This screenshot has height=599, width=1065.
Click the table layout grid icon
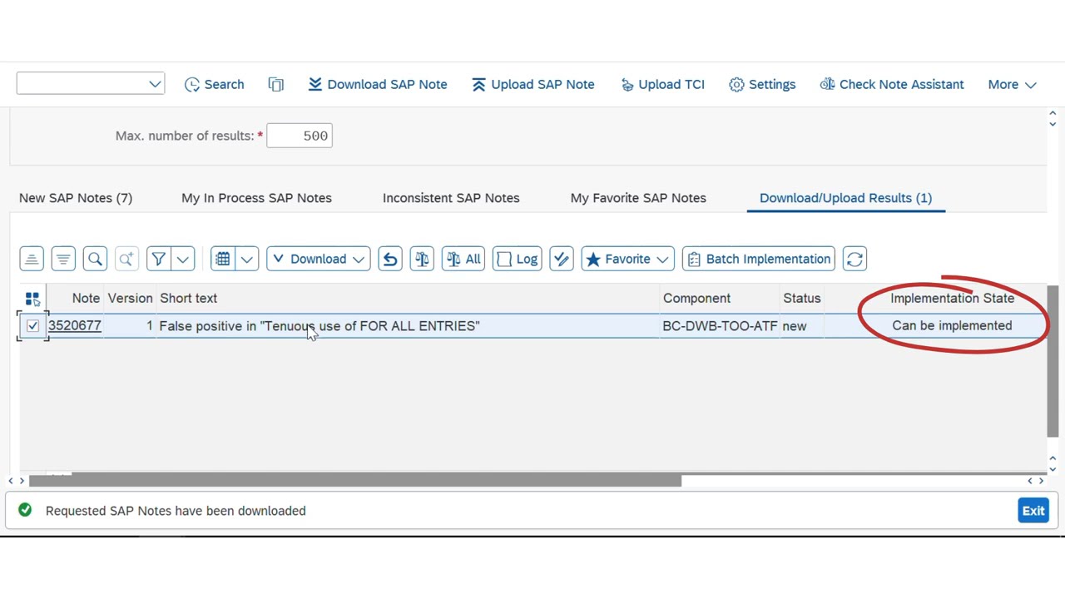point(222,259)
